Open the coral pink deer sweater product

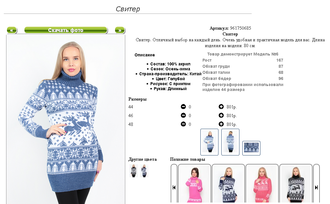262,184
